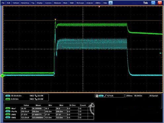Click the 6.0V/div vertical scale readout

(x=15, y=99)
